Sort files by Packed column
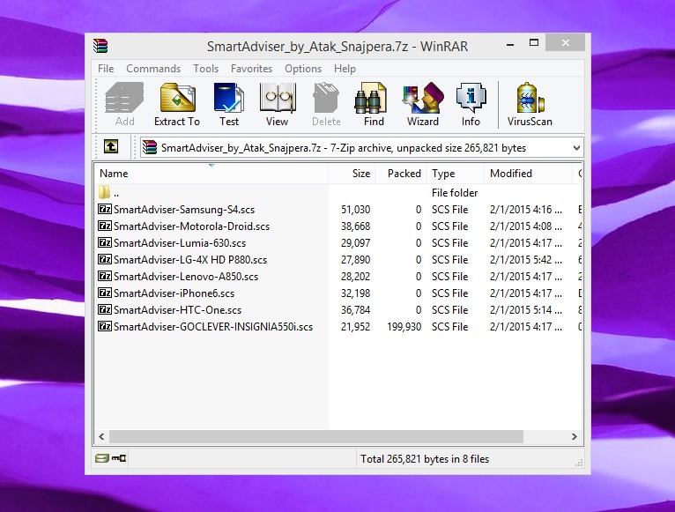This screenshot has width=675, height=512. click(401, 174)
